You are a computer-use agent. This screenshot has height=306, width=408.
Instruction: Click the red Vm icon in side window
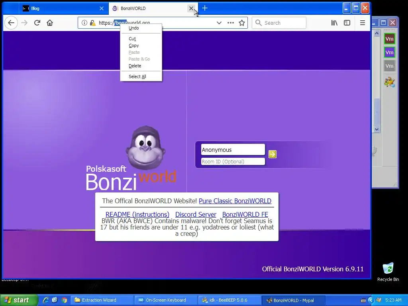pos(389,39)
